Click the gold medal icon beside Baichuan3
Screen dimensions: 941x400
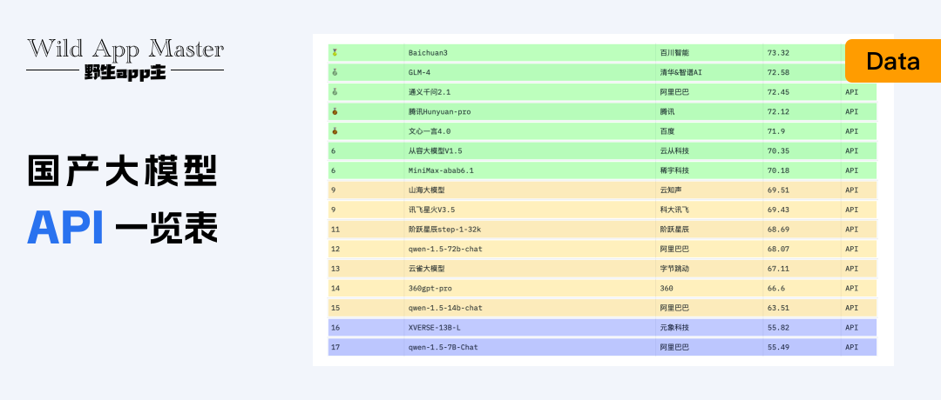point(335,53)
